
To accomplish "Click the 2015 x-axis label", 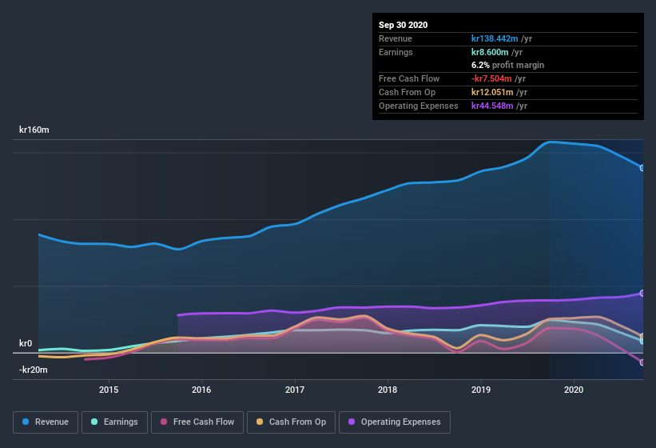I will [109, 390].
